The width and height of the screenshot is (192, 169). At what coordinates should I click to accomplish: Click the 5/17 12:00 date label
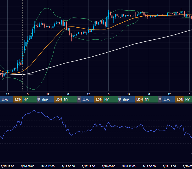(x=88, y=166)
